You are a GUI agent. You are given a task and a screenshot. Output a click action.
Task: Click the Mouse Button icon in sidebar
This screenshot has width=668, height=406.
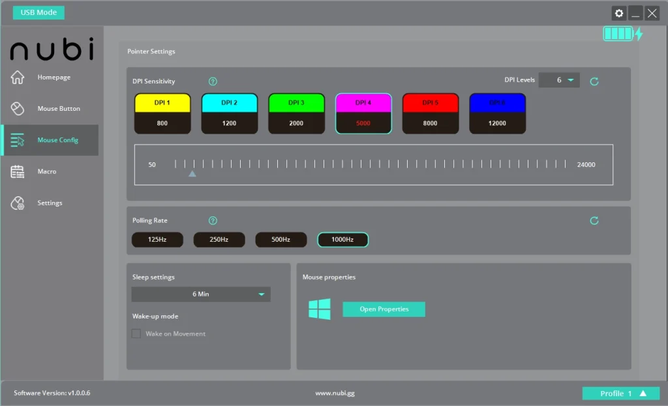click(x=18, y=109)
